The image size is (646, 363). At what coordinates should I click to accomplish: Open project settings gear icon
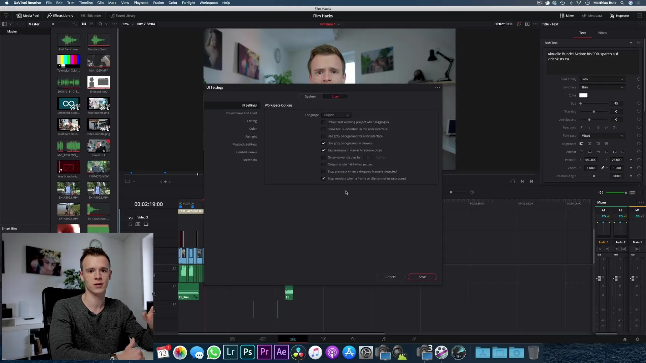637,339
